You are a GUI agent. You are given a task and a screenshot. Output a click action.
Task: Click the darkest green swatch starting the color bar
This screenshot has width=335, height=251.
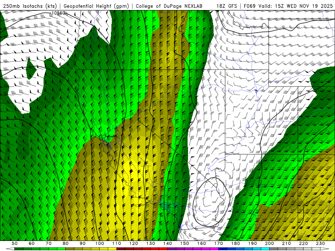coord(19,249)
